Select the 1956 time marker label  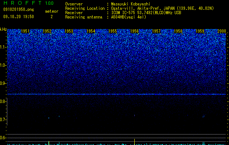click(x=134, y=31)
